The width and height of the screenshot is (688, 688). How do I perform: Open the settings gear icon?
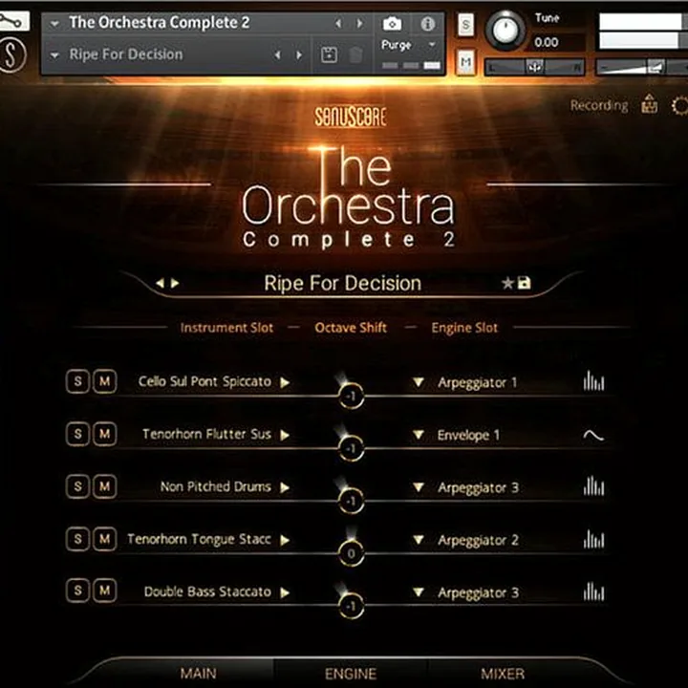(680, 106)
